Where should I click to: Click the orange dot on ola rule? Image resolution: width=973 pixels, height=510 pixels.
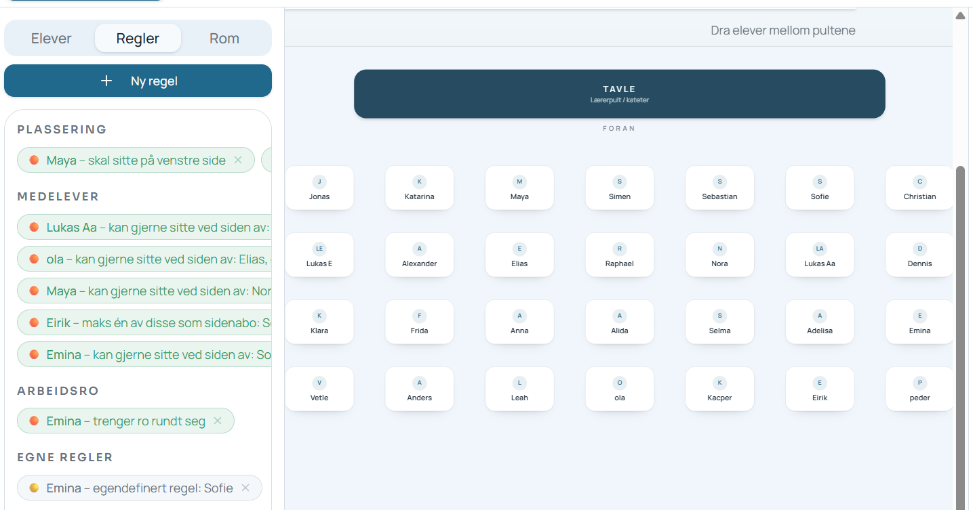34,259
